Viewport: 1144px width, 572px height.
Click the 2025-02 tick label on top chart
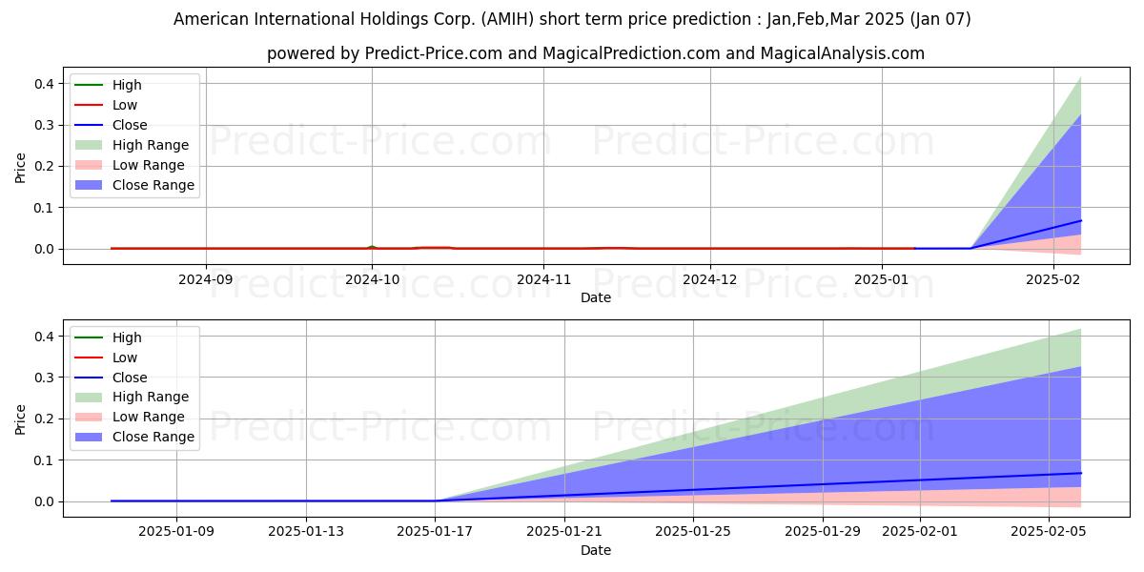coord(1052,280)
